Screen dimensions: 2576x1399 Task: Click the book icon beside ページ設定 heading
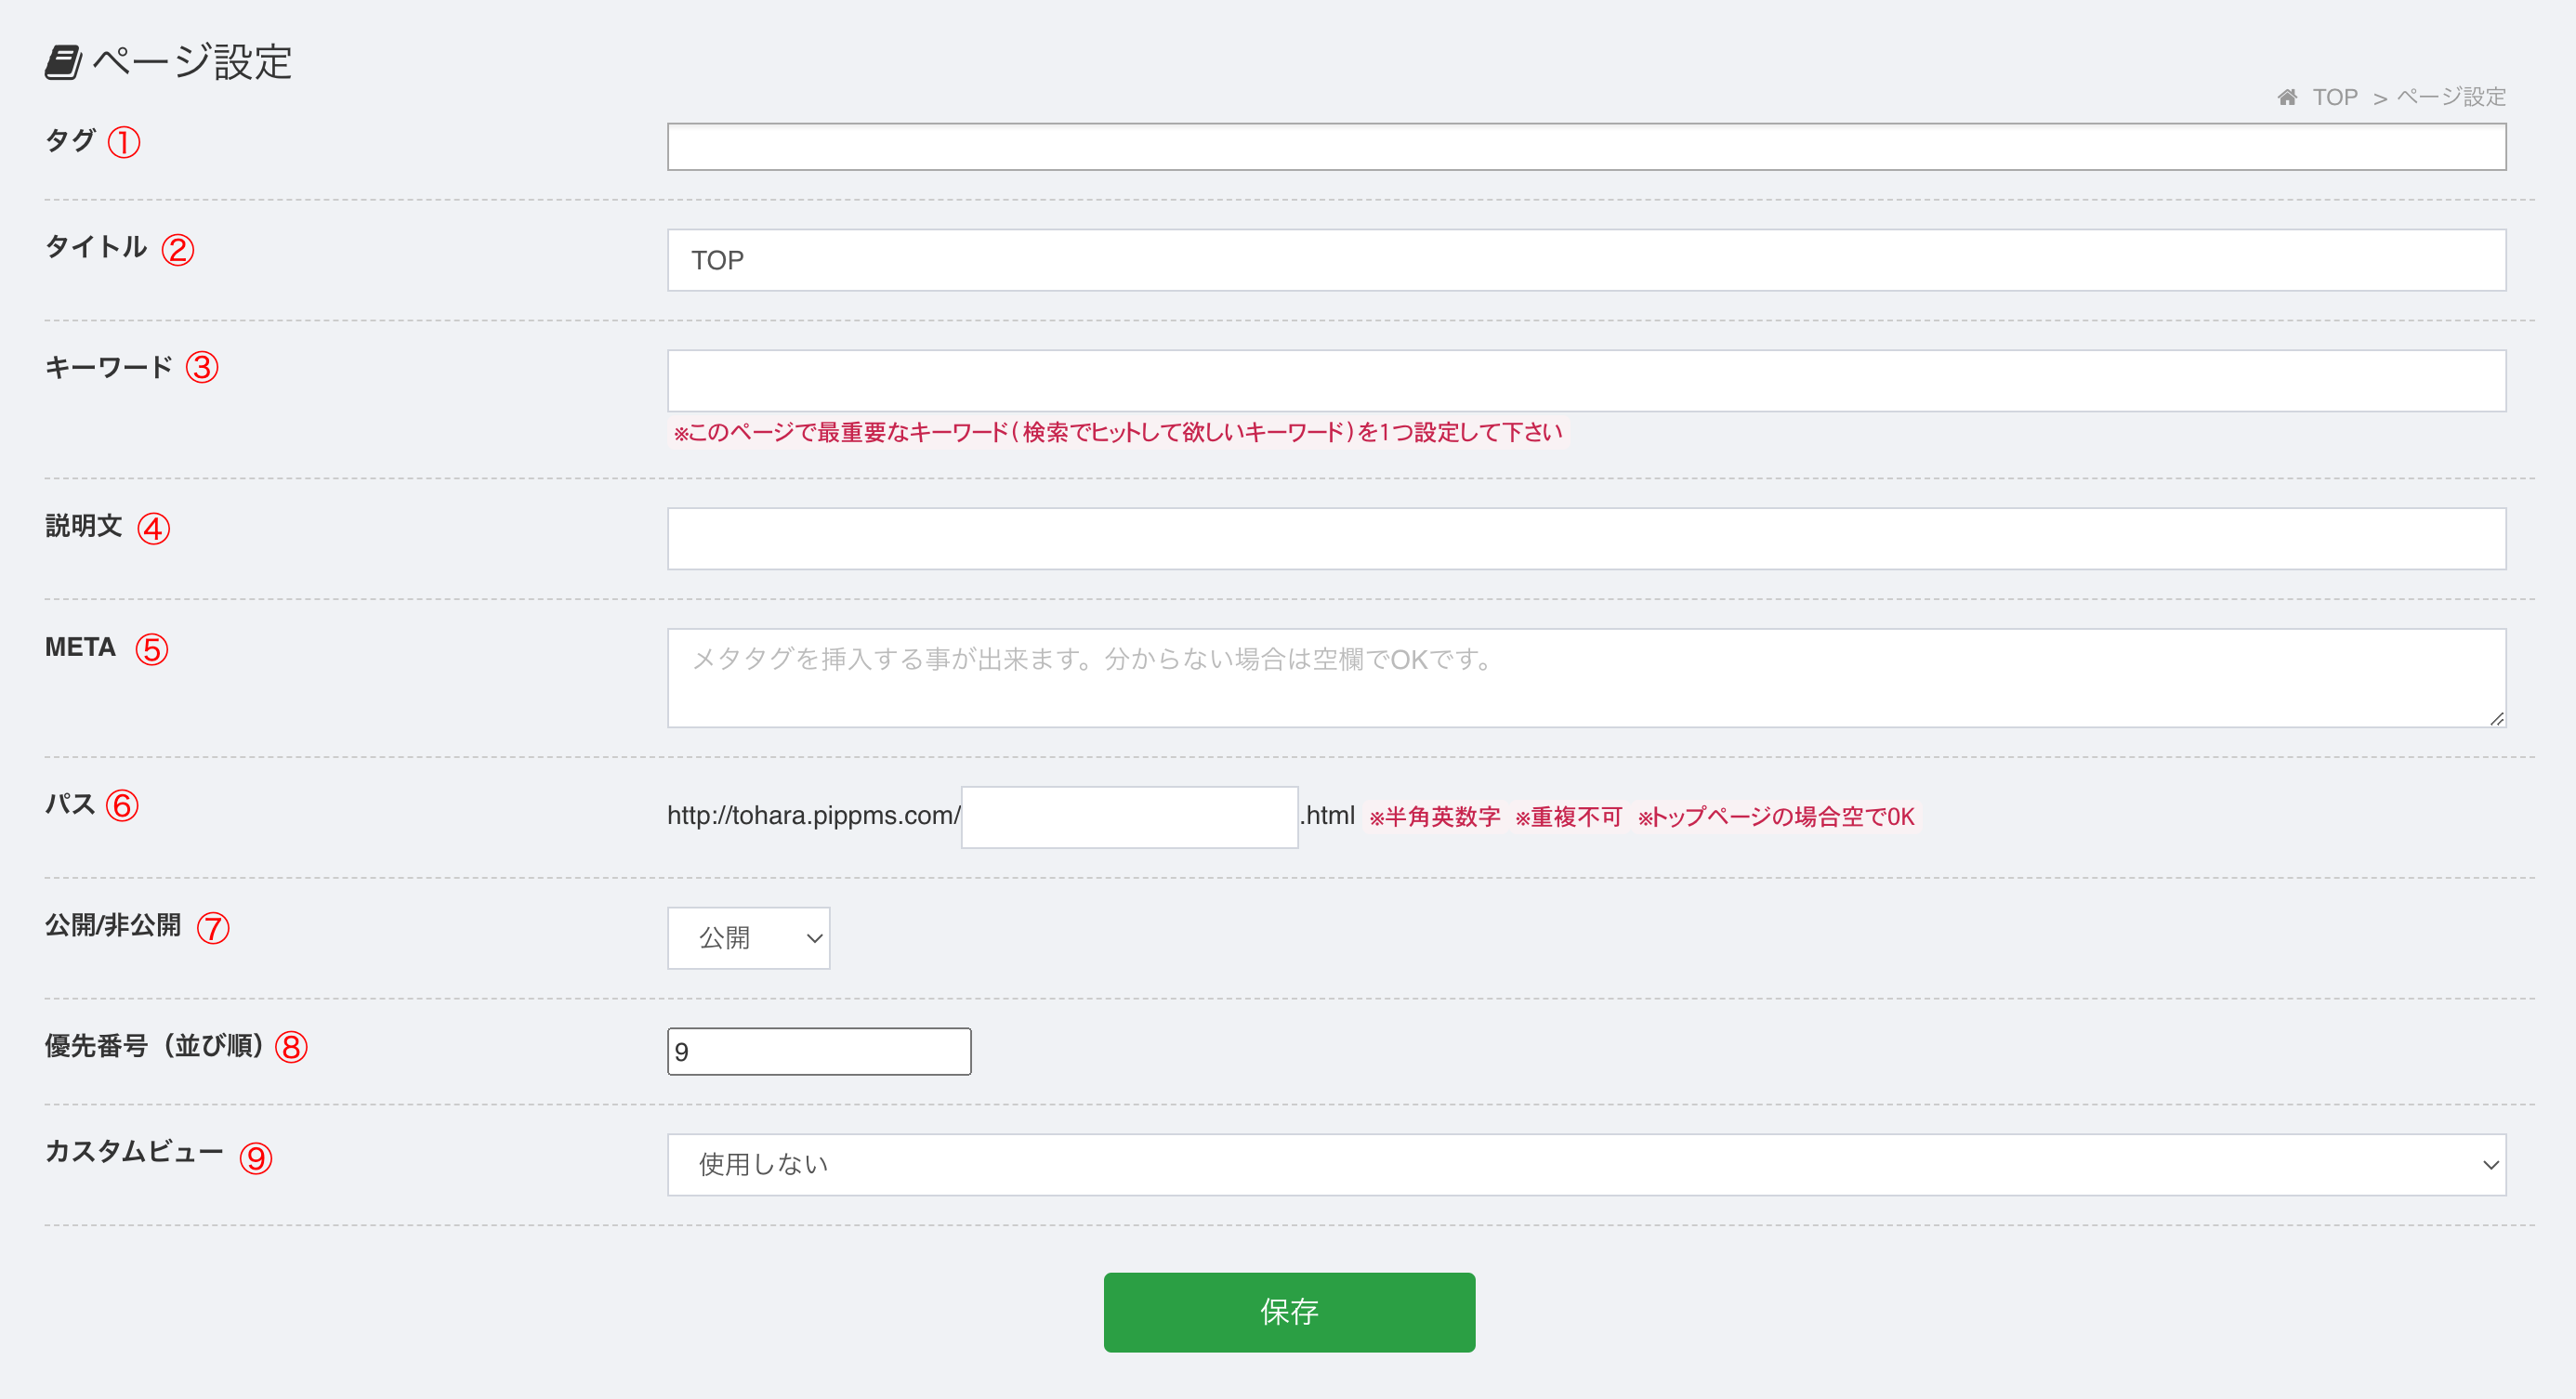tap(63, 62)
